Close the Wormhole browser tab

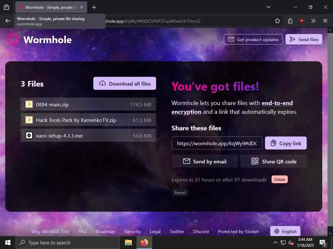pos(82,7)
